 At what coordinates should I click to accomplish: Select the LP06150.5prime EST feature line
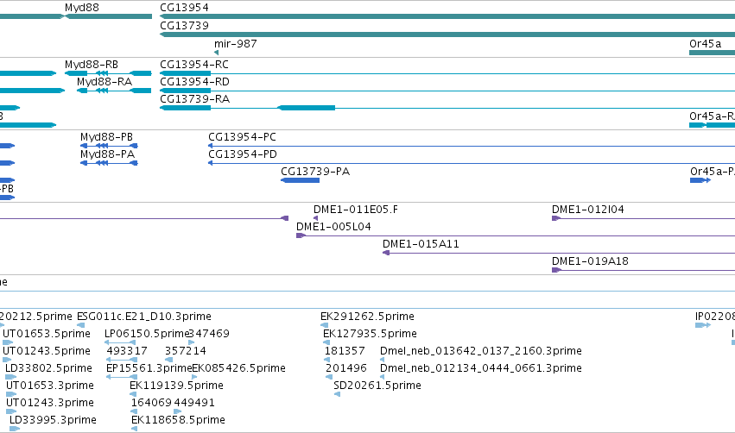tap(120, 342)
